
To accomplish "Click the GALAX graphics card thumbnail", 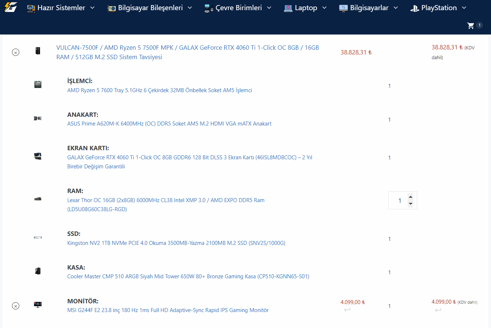I will (38, 156).
